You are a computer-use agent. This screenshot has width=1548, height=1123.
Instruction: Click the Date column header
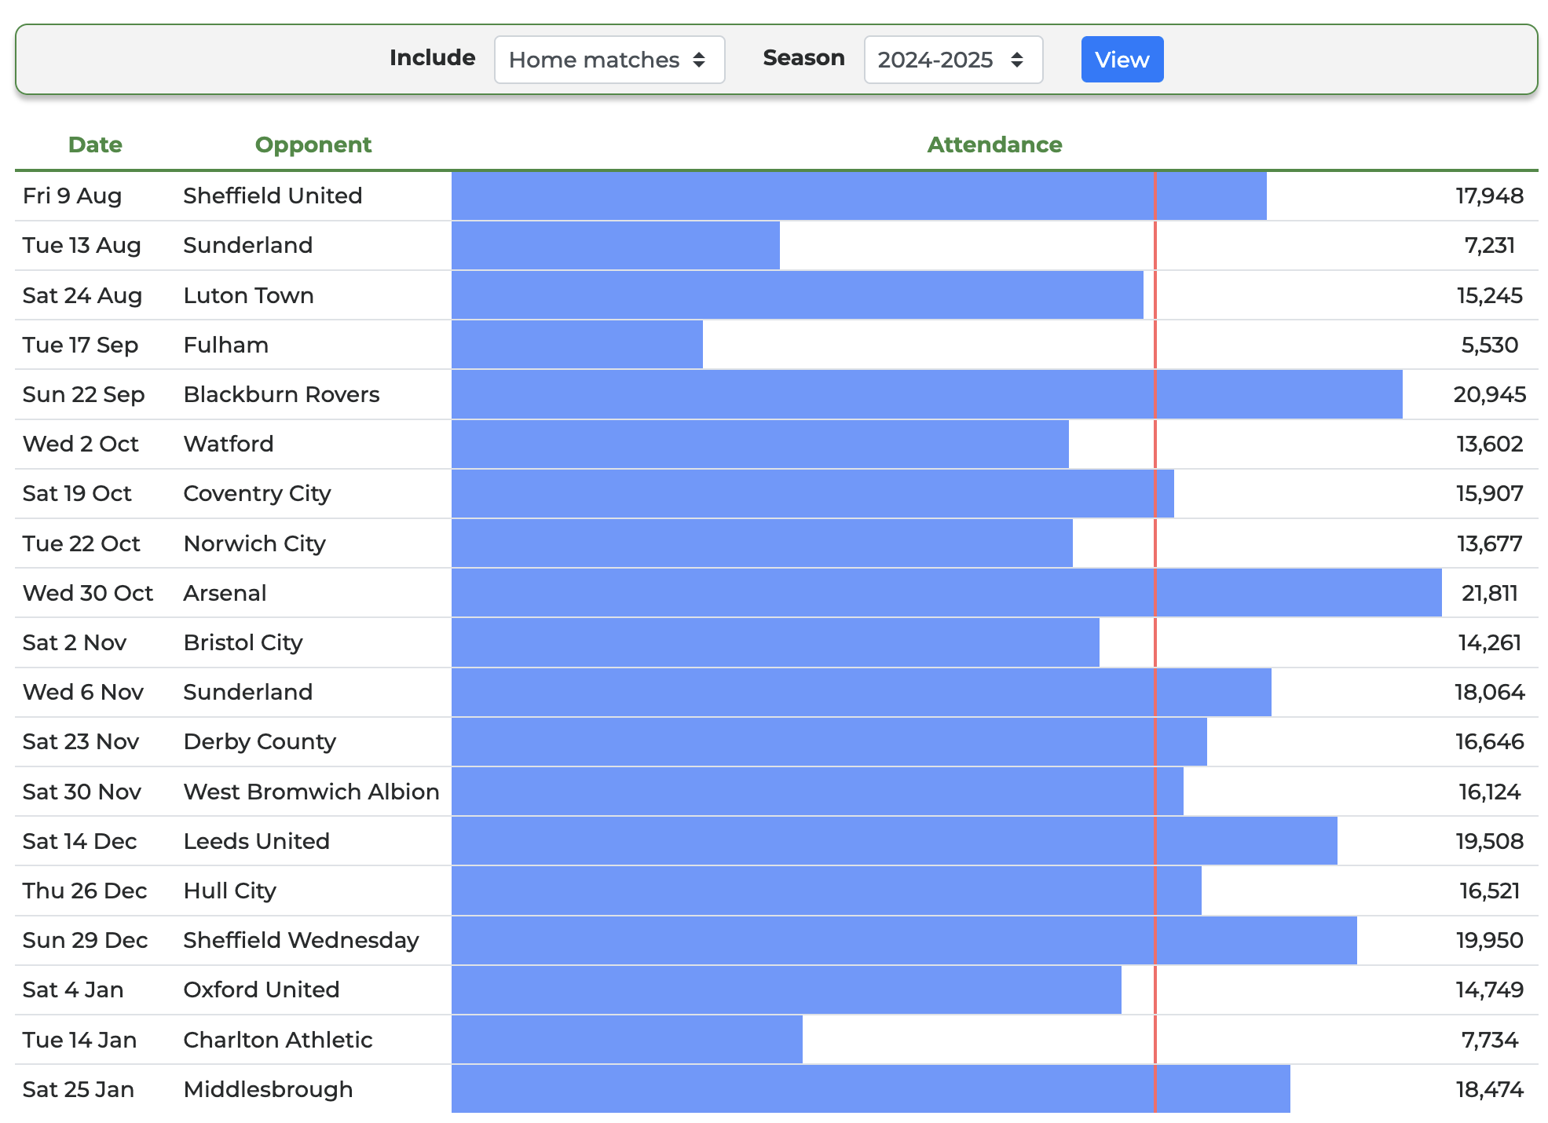point(95,144)
